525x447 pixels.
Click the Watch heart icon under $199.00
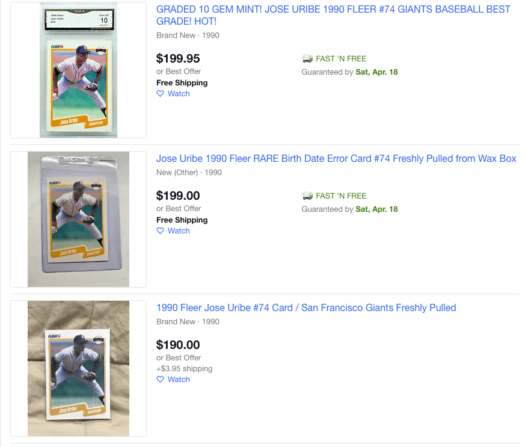point(160,231)
